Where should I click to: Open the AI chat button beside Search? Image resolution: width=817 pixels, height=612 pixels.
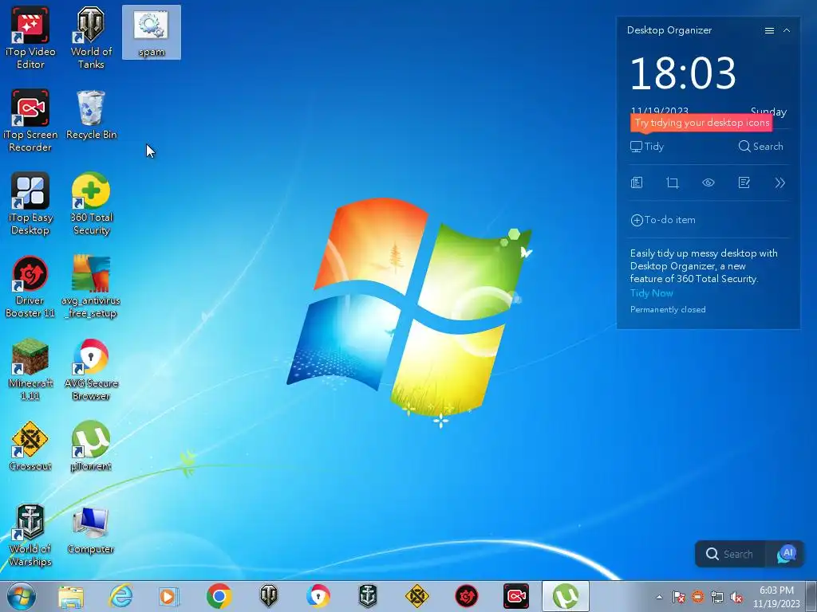click(x=786, y=554)
